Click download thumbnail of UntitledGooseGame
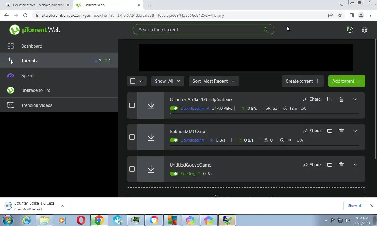The height and width of the screenshot is (226, 377). (x=151, y=169)
